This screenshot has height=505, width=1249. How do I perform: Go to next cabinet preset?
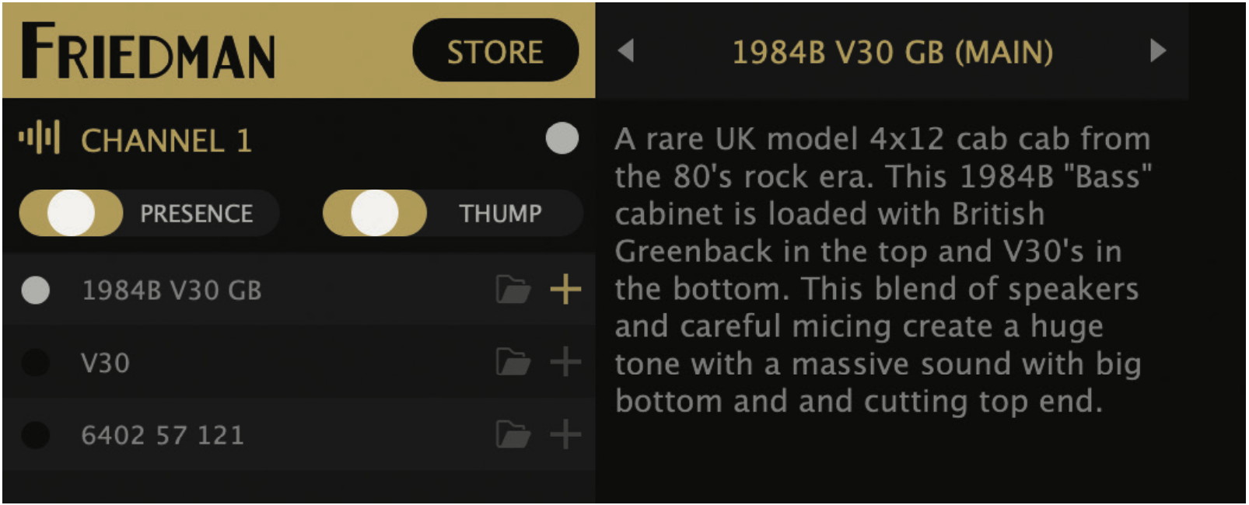pos(1158,51)
